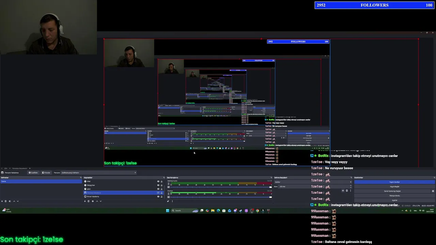Move scene up in Sahneler panel

click(14, 201)
